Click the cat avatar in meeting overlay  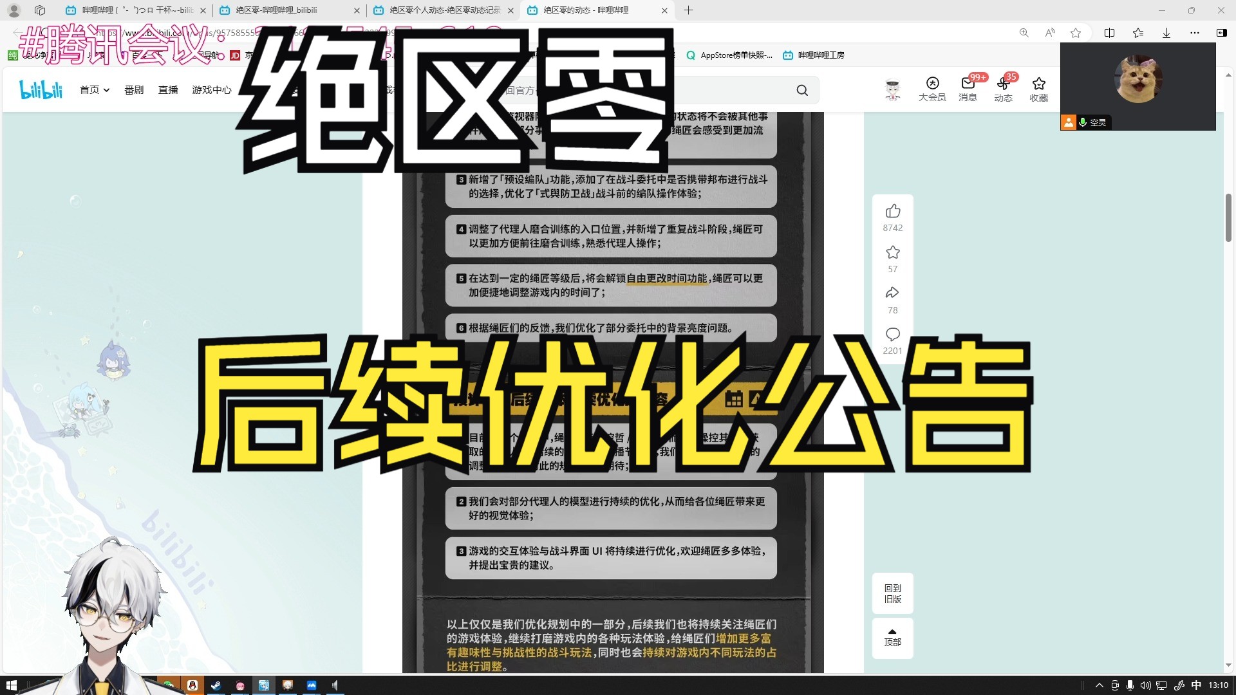[1138, 79]
